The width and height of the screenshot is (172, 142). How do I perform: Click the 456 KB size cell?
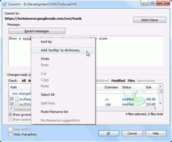point(151,99)
